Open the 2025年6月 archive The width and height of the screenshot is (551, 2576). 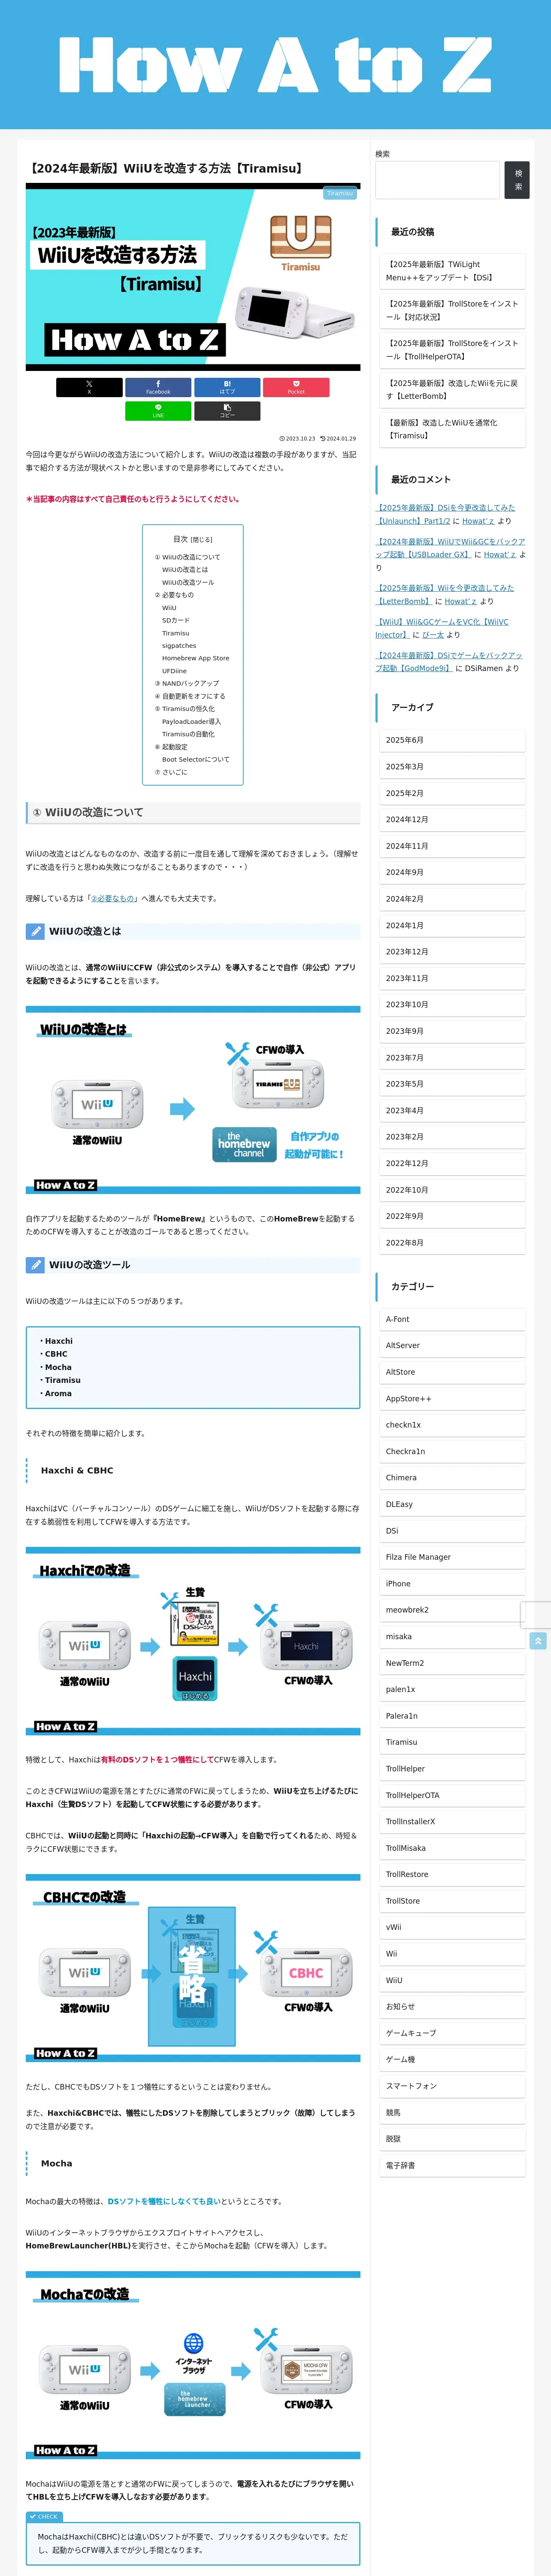[452, 740]
